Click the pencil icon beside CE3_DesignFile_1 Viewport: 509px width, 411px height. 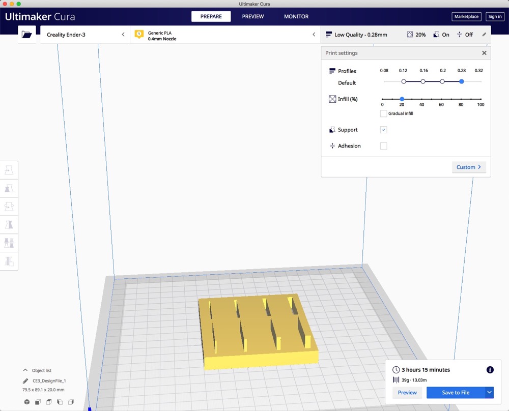click(x=25, y=381)
